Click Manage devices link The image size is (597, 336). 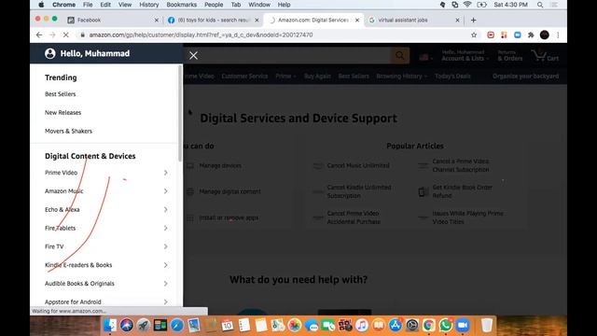[220, 166]
